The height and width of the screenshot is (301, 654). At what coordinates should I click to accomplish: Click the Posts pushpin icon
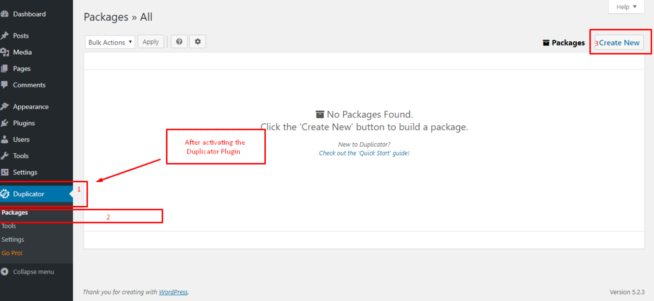(5, 36)
